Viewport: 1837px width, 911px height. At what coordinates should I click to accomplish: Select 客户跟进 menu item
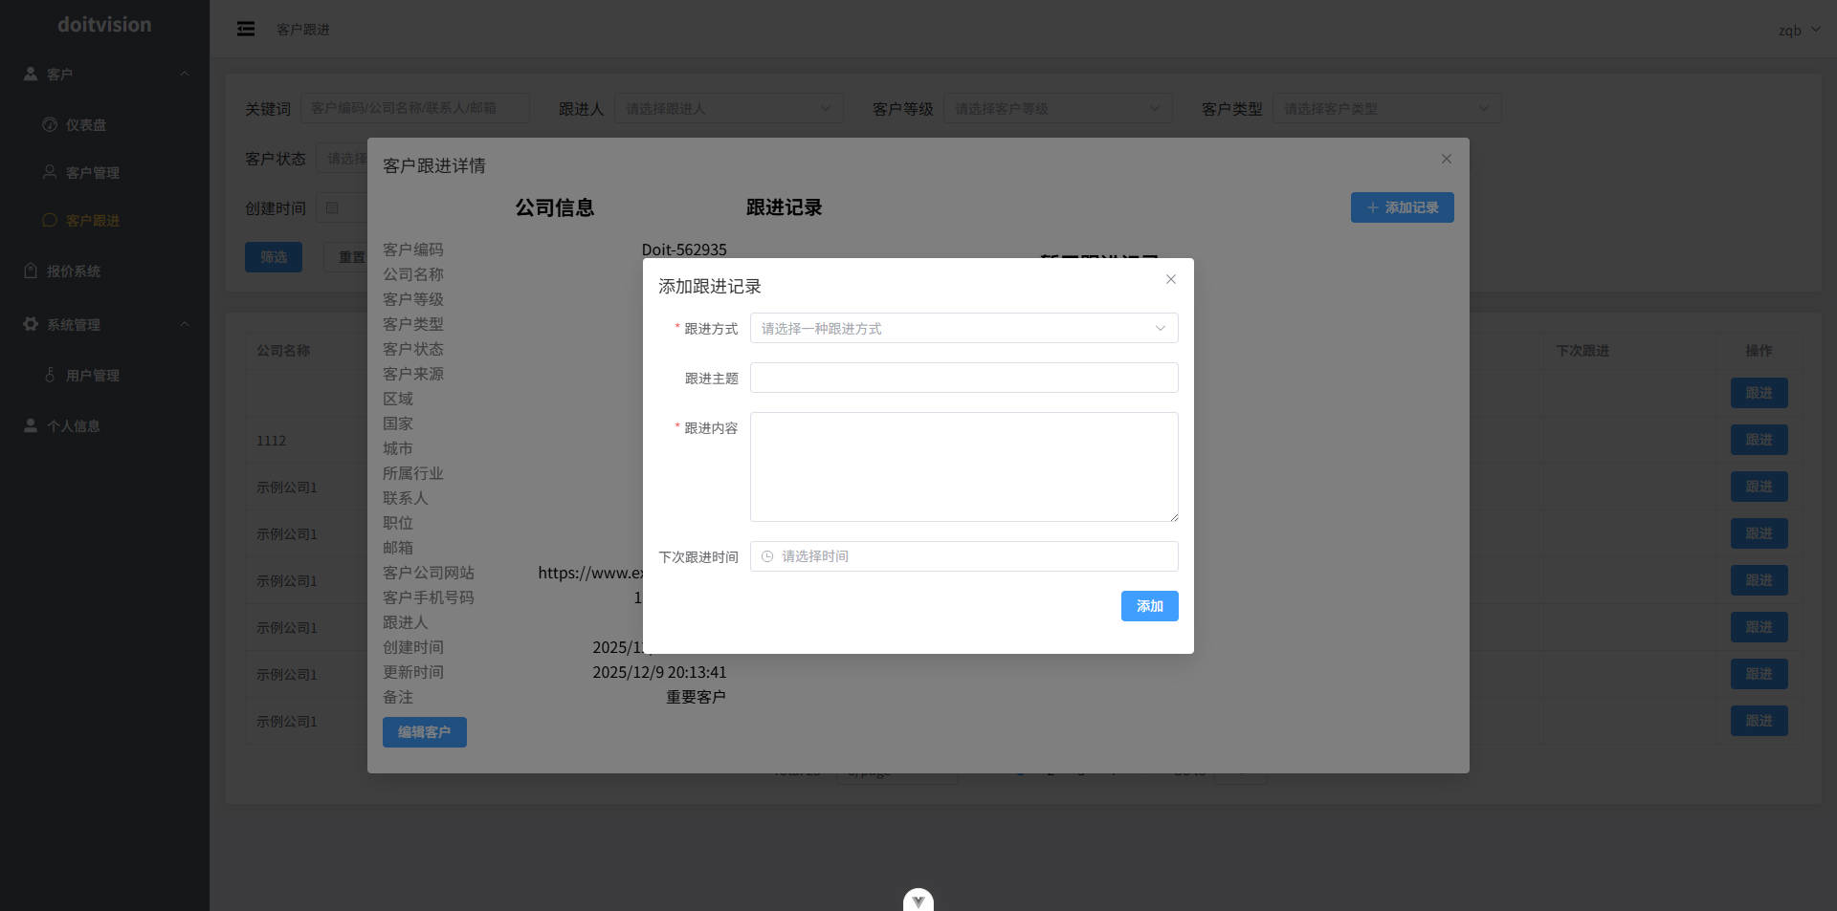104,220
